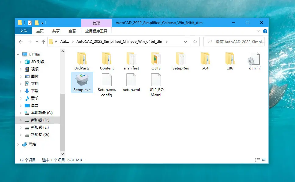
Task: Select 此电脑 in navigation pane
Action: (x=34, y=55)
